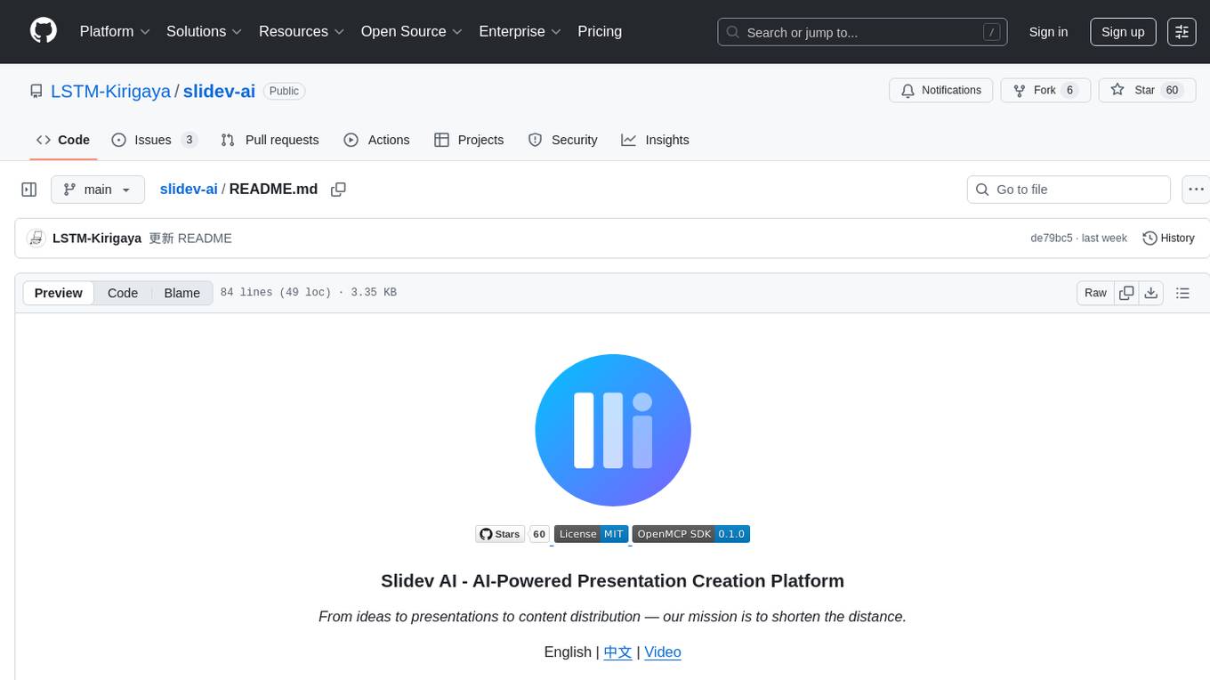1210x680 pixels.
Task: Click the Notifications bell button
Action: (941, 90)
